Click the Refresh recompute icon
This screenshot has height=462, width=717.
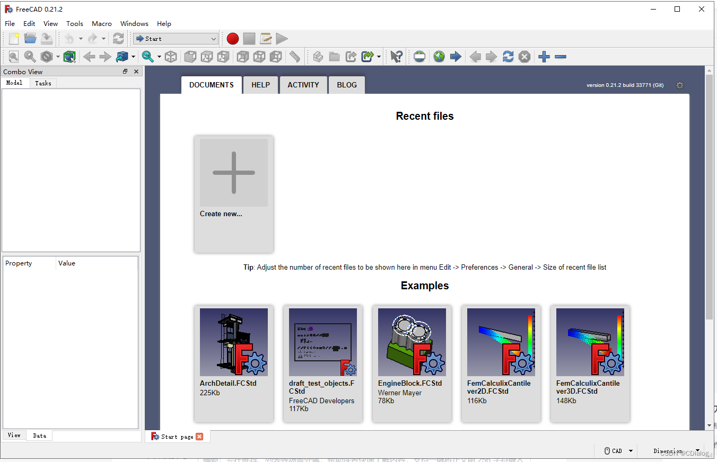point(118,38)
